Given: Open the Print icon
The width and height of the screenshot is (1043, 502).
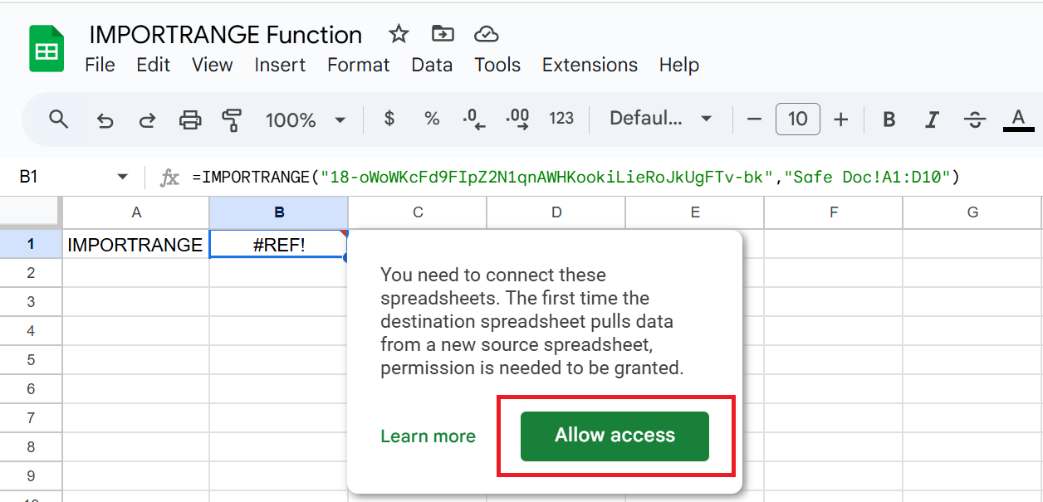Looking at the screenshot, I should [190, 119].
